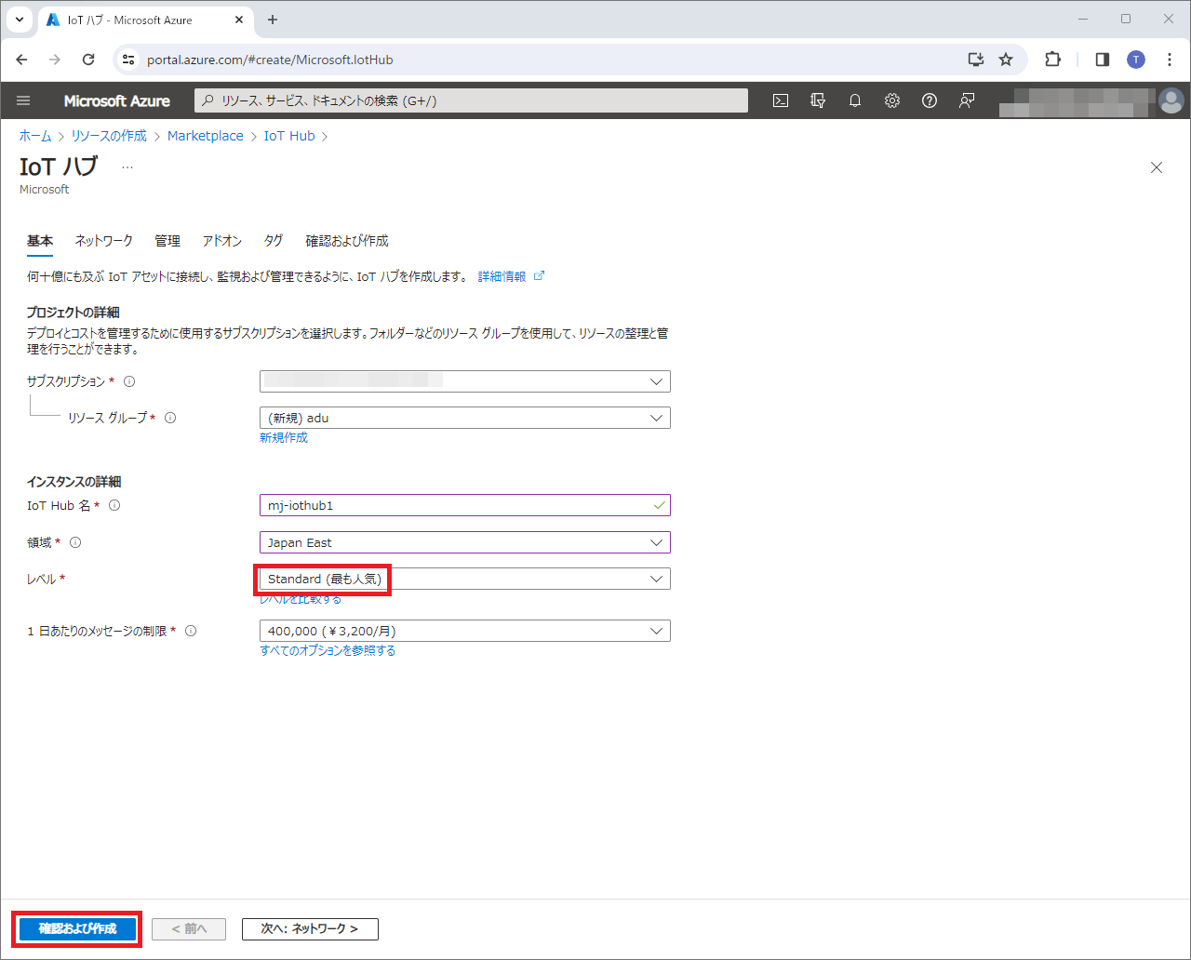Click the install app icon in address bar

point(976,60)
